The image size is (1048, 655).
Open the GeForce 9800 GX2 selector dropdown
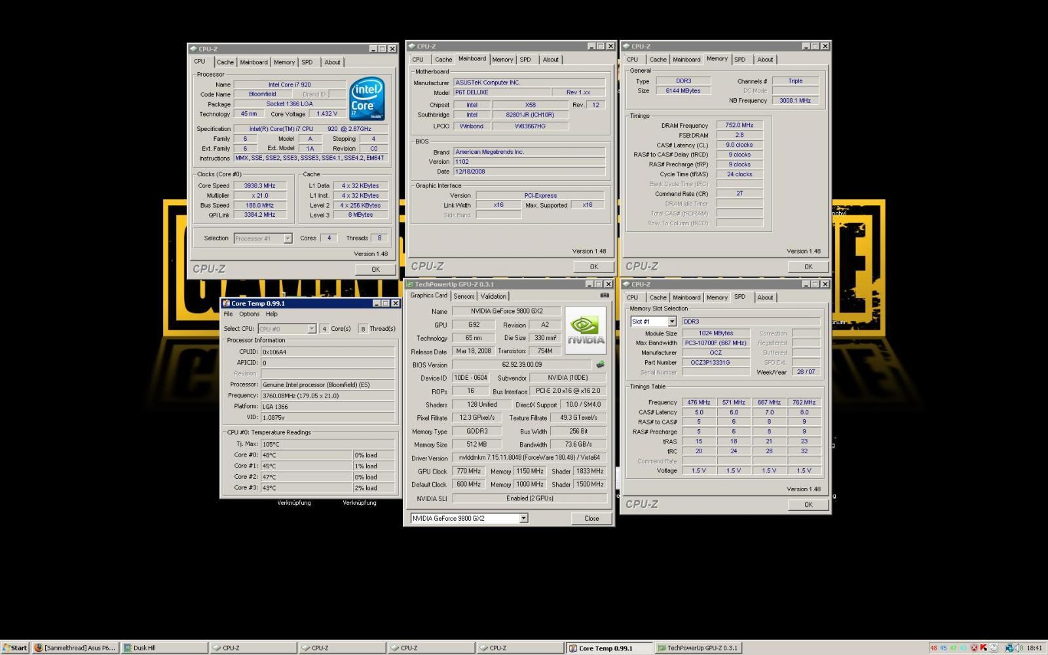(523, 518)
